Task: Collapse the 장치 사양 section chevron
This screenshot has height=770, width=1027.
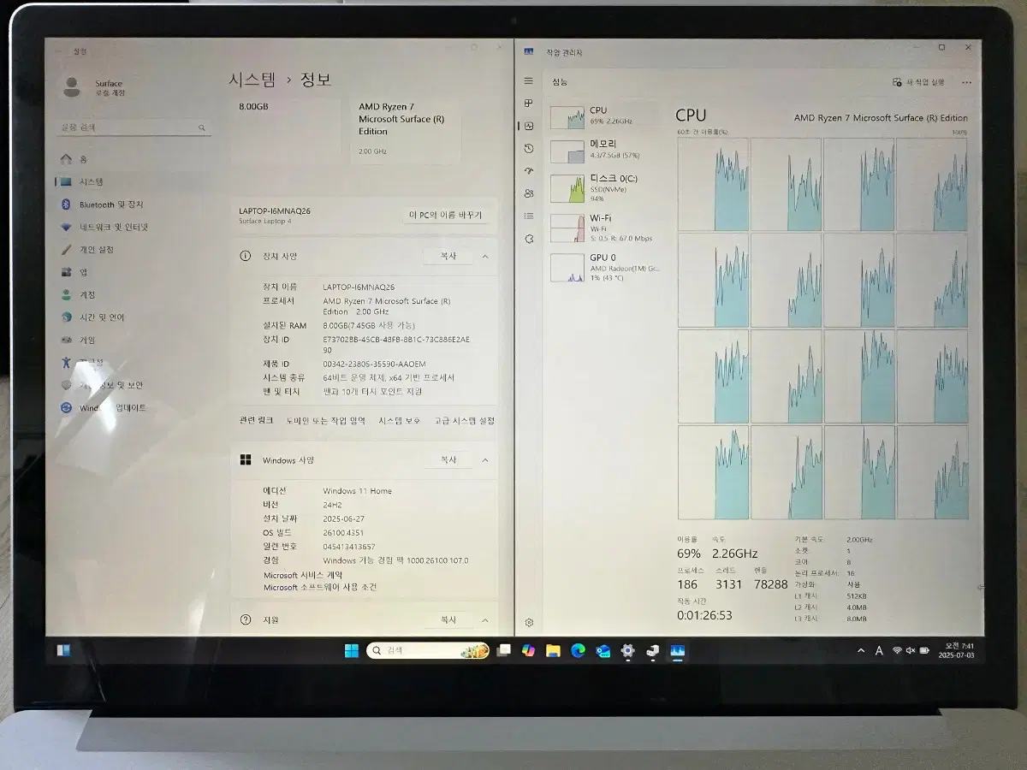Action: pos(485,257)
